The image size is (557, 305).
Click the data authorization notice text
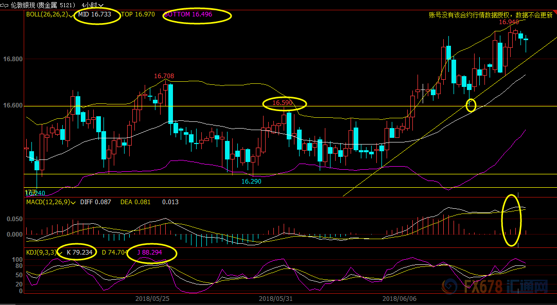pyautogui.click(x=491, y=15)
